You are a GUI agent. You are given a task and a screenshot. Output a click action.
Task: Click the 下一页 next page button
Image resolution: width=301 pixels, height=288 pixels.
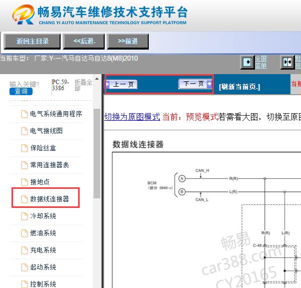[195, 84]
